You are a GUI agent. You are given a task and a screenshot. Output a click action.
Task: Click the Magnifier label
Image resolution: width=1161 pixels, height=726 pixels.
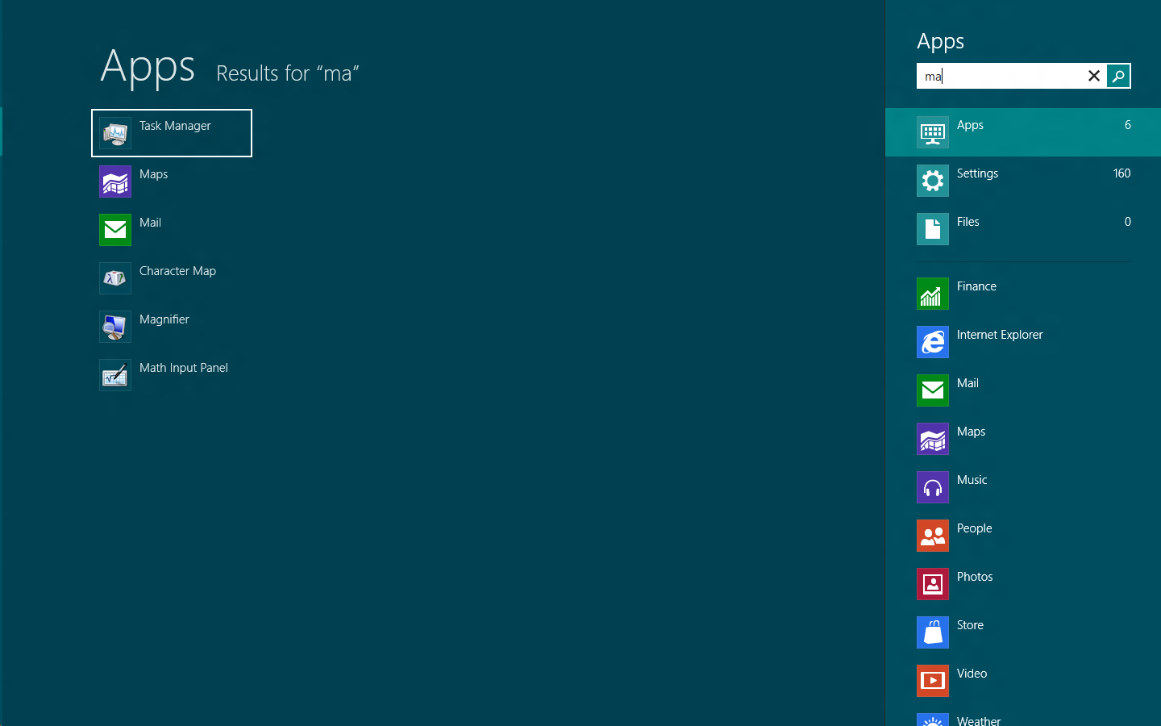point(164,319)
